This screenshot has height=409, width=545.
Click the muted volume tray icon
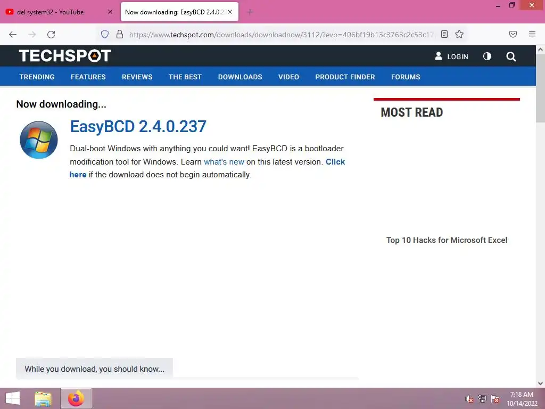tap(469, 399)
